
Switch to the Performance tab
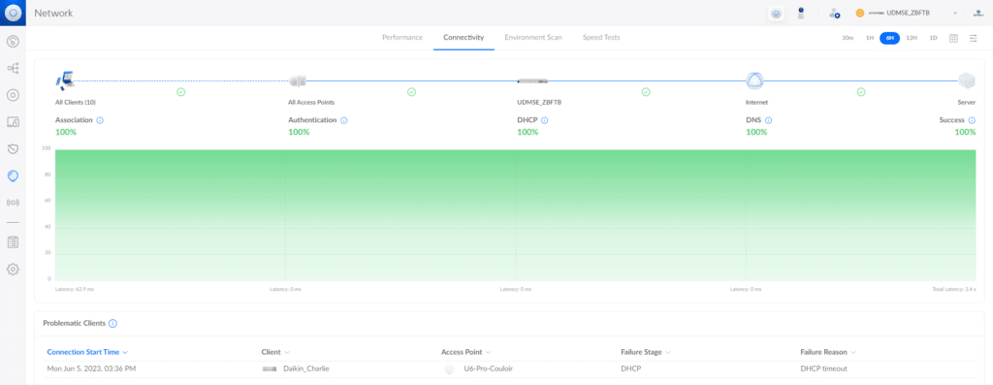(x=402, y=38)
